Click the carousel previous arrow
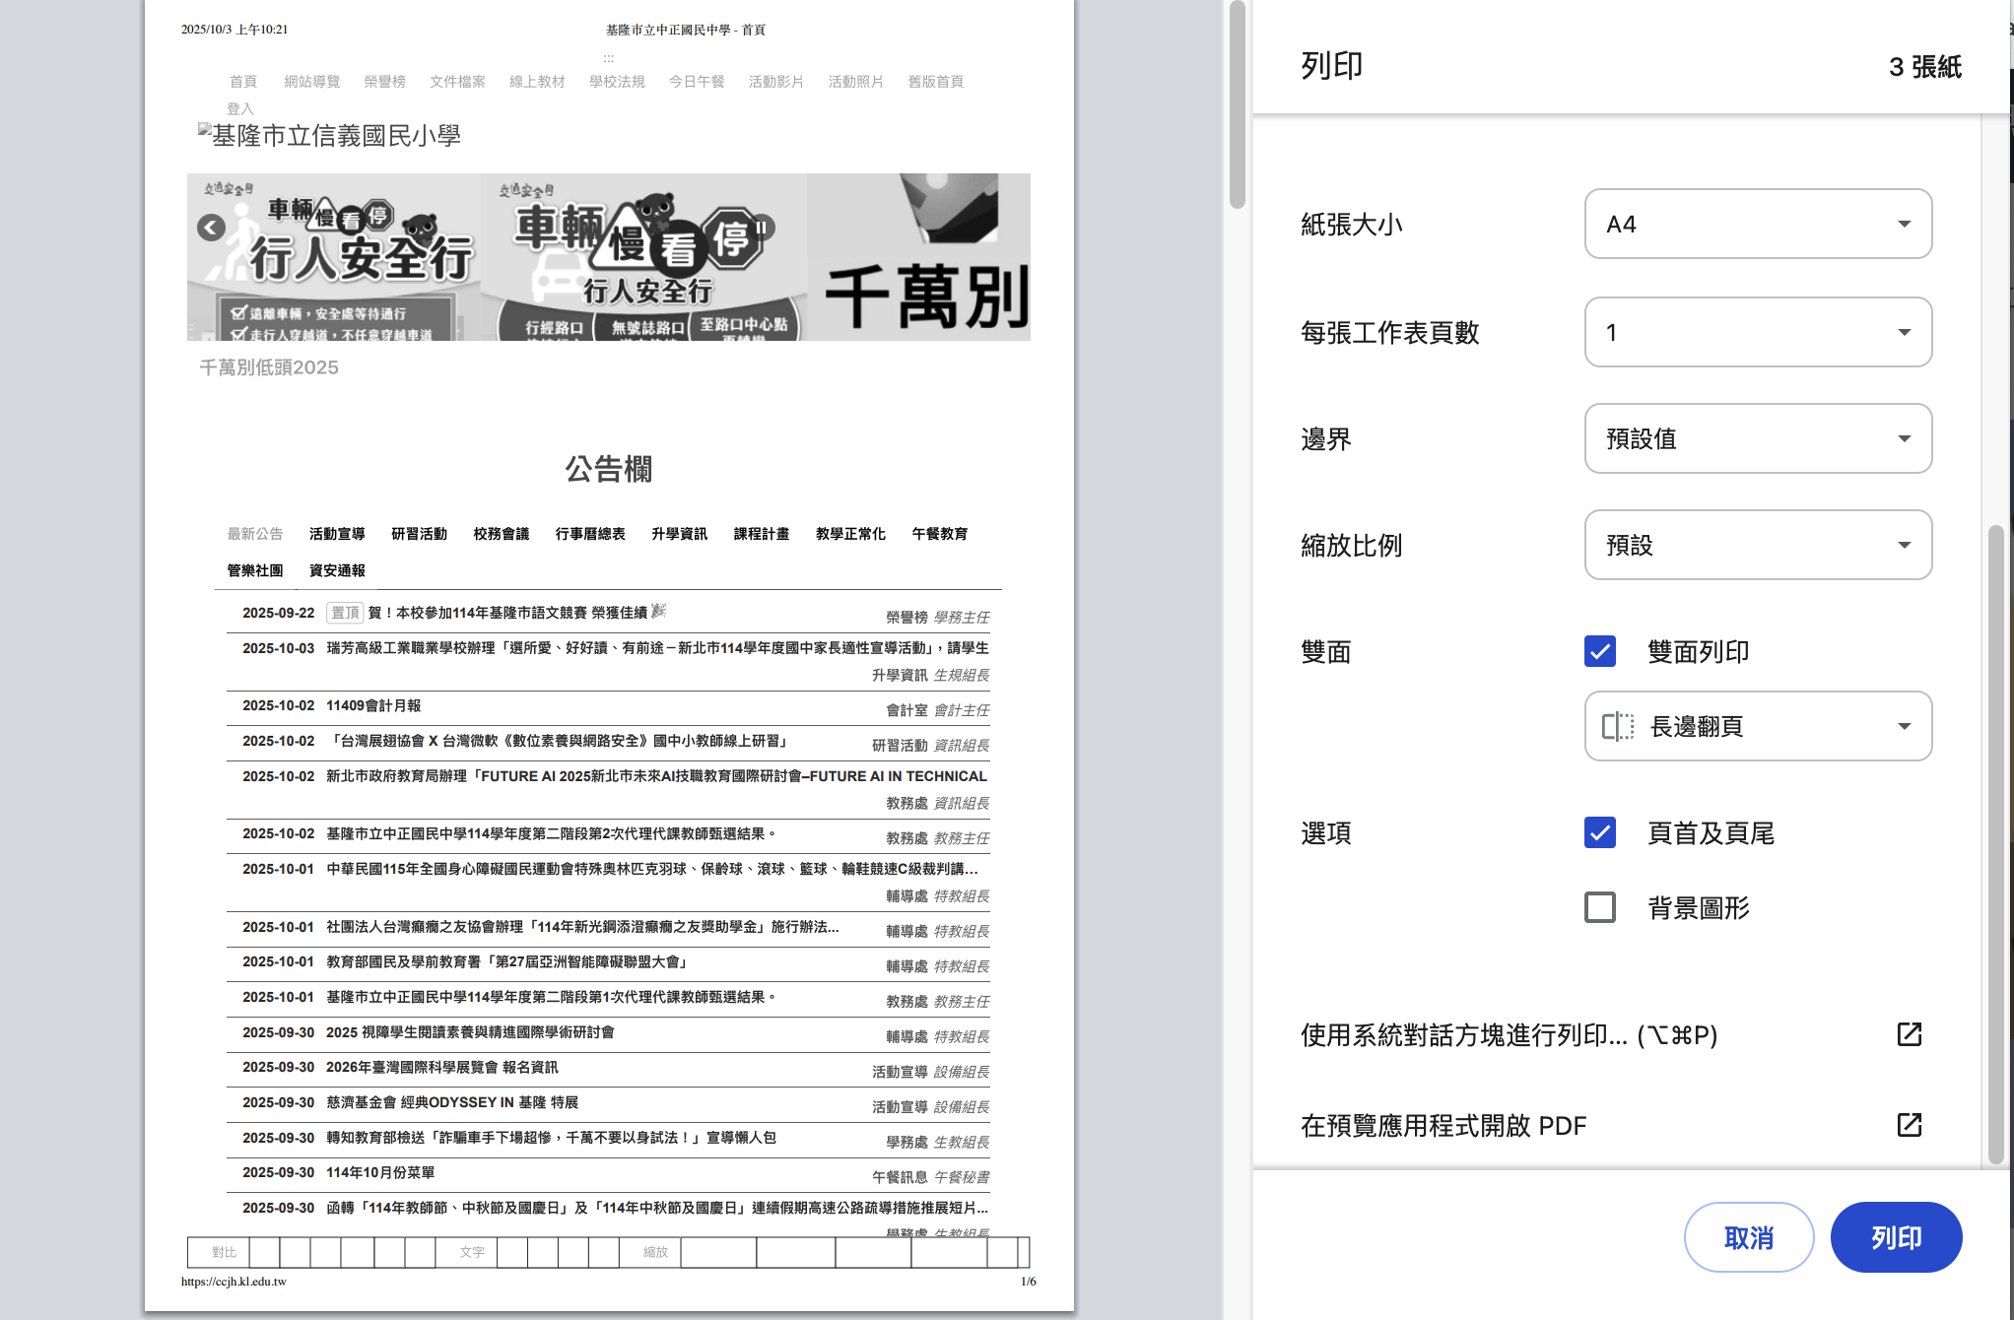This screenshot has width=2014, height=1320. 211,227
